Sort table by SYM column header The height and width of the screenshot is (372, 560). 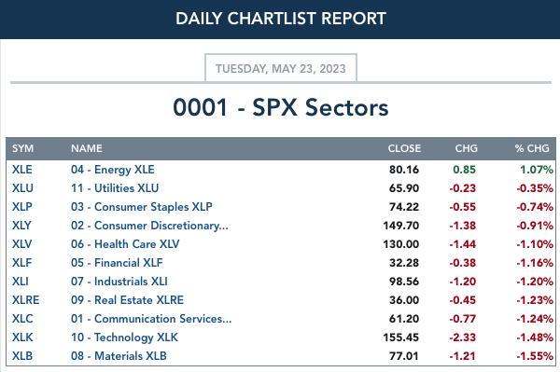coord(22,148)
